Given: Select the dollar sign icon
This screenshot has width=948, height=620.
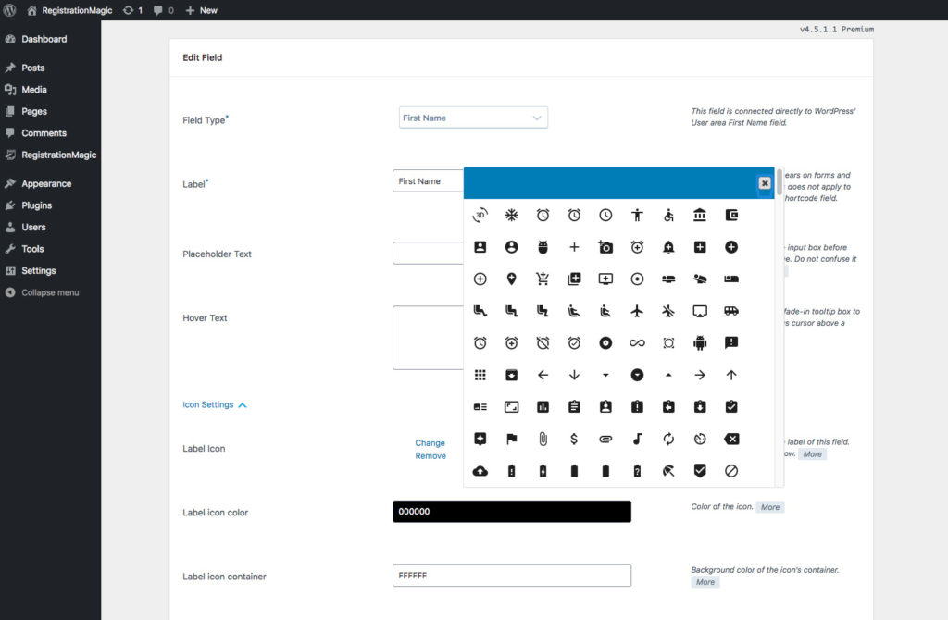Looking at the screenshot, I should (x=574, y=440).
